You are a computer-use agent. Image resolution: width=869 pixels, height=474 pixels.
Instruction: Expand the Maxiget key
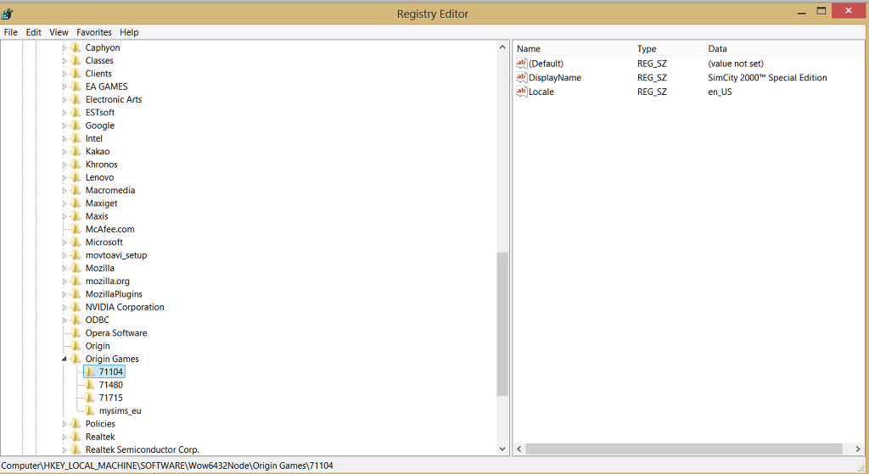(64, 204)
